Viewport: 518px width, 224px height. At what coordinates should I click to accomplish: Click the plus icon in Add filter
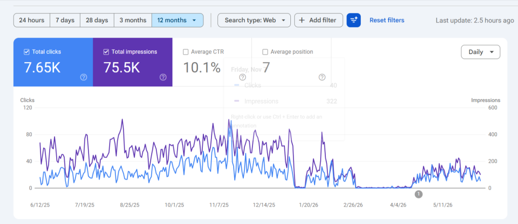tap(301, 20)
